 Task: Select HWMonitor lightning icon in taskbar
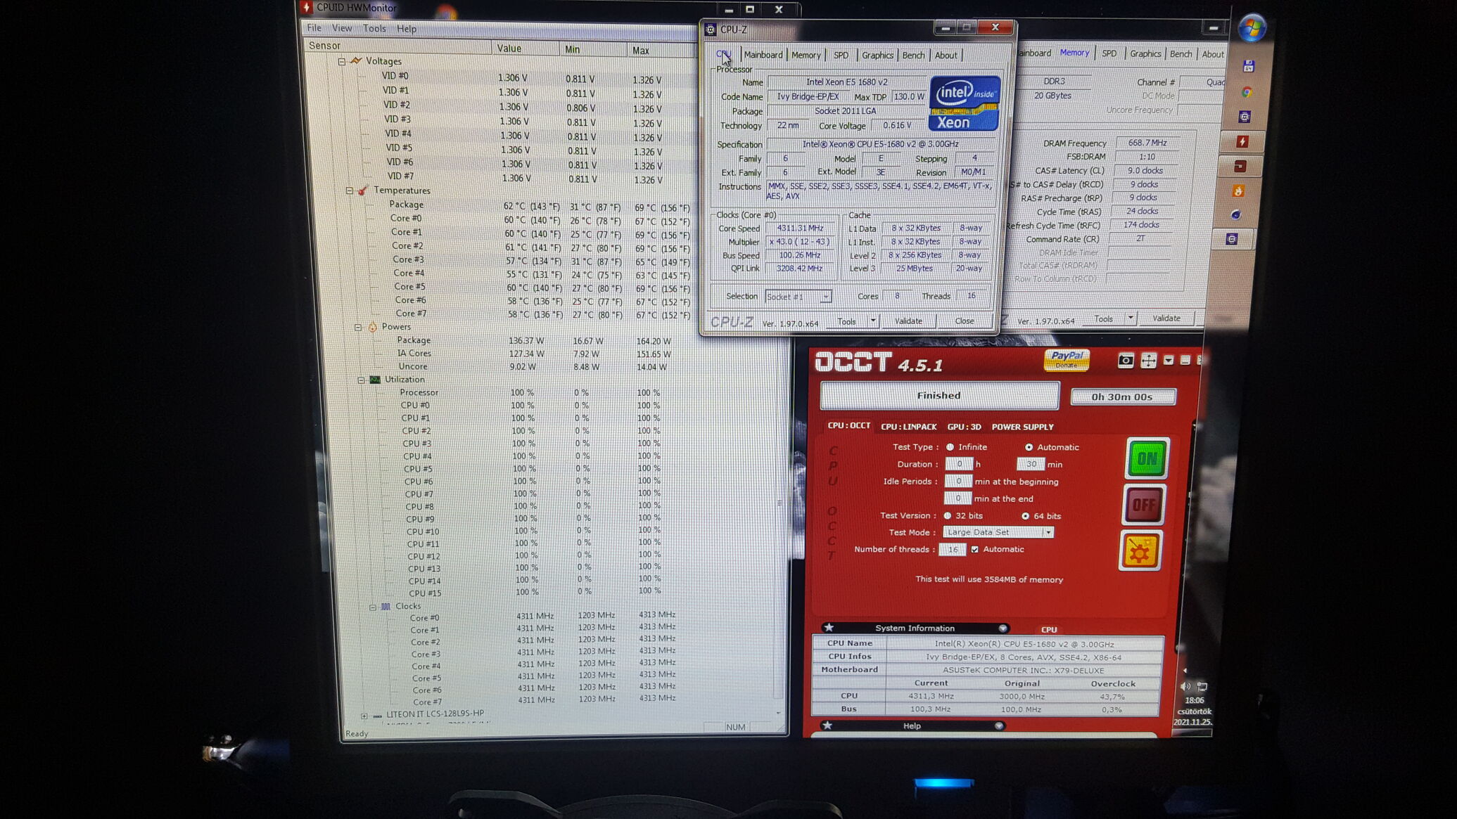pyautogui.click(x=1242, y=142)
